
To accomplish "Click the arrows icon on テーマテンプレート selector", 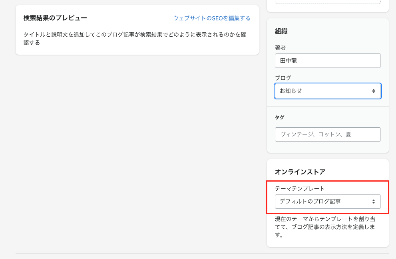I will click(373, 202).
